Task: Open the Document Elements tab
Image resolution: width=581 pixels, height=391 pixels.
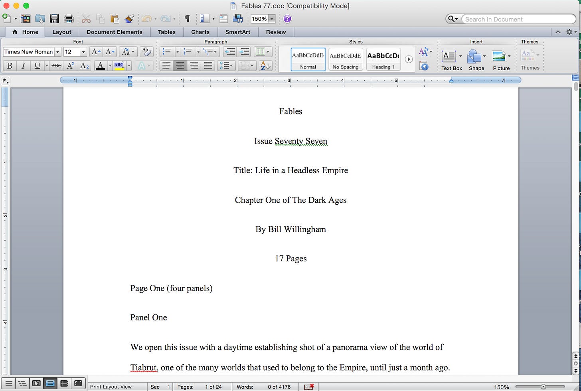Action: 115,32
